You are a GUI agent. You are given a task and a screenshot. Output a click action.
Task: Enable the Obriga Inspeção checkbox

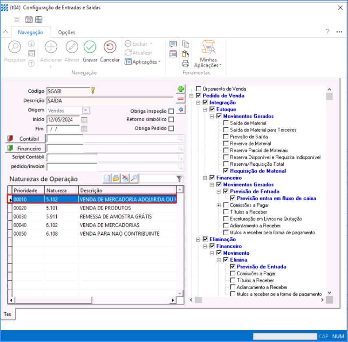(x=171, y=111)
